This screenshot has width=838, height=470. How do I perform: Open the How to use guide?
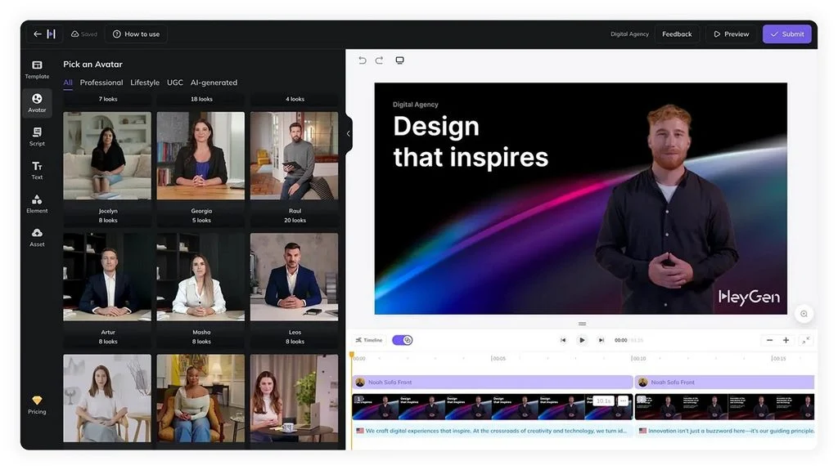click(x=137, y=34)
